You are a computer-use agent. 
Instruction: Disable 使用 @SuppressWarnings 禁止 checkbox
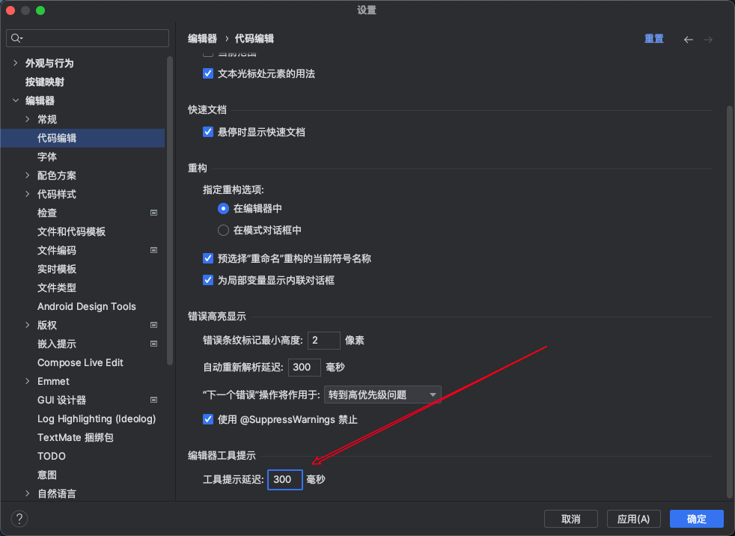click(209, 419)
